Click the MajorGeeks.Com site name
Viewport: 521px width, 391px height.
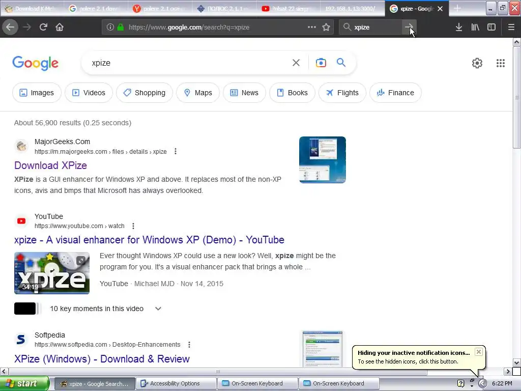point(62,142)
